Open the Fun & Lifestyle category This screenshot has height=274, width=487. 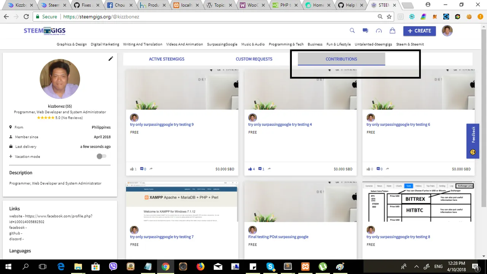(339, 44)
